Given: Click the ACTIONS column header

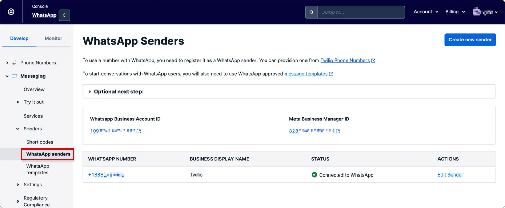Looking at the screenshot, I should coord(448,159).
